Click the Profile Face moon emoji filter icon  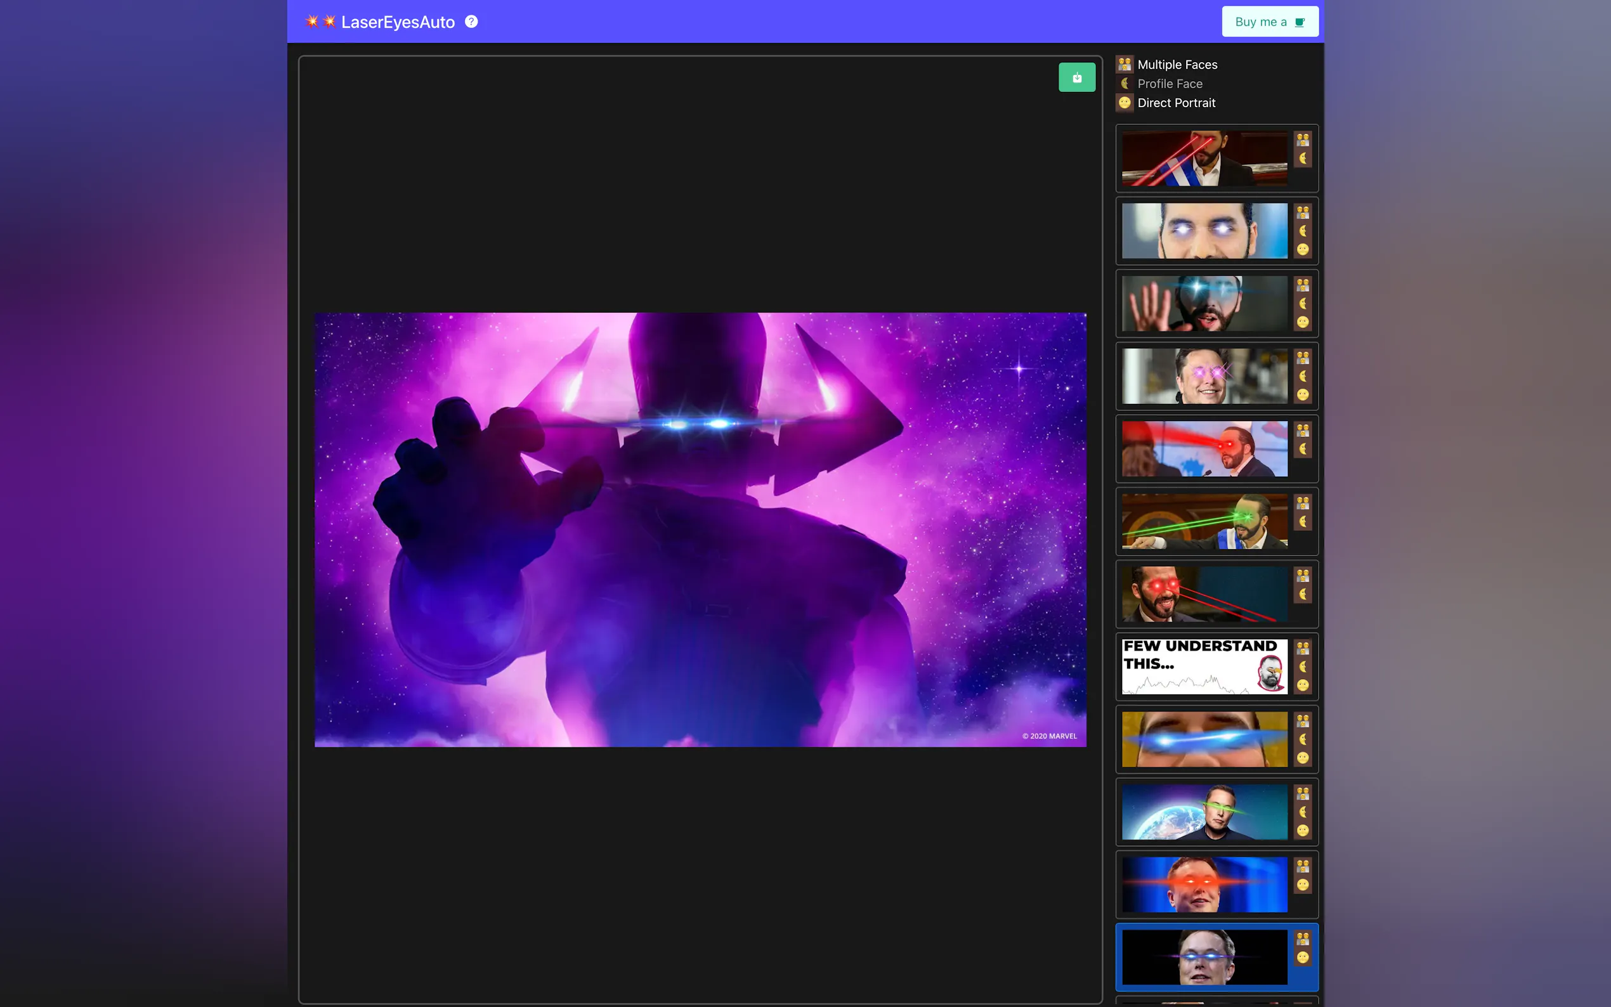[x=1124, y=84]
